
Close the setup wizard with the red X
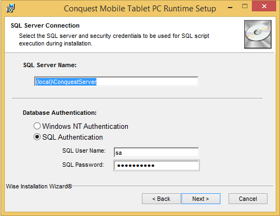tap(264, 6)
